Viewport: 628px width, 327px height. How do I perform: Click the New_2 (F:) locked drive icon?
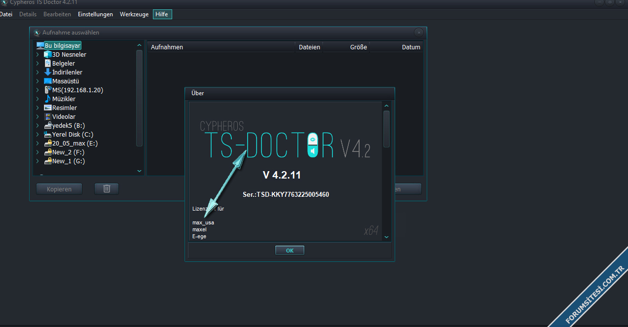(47, 152)
